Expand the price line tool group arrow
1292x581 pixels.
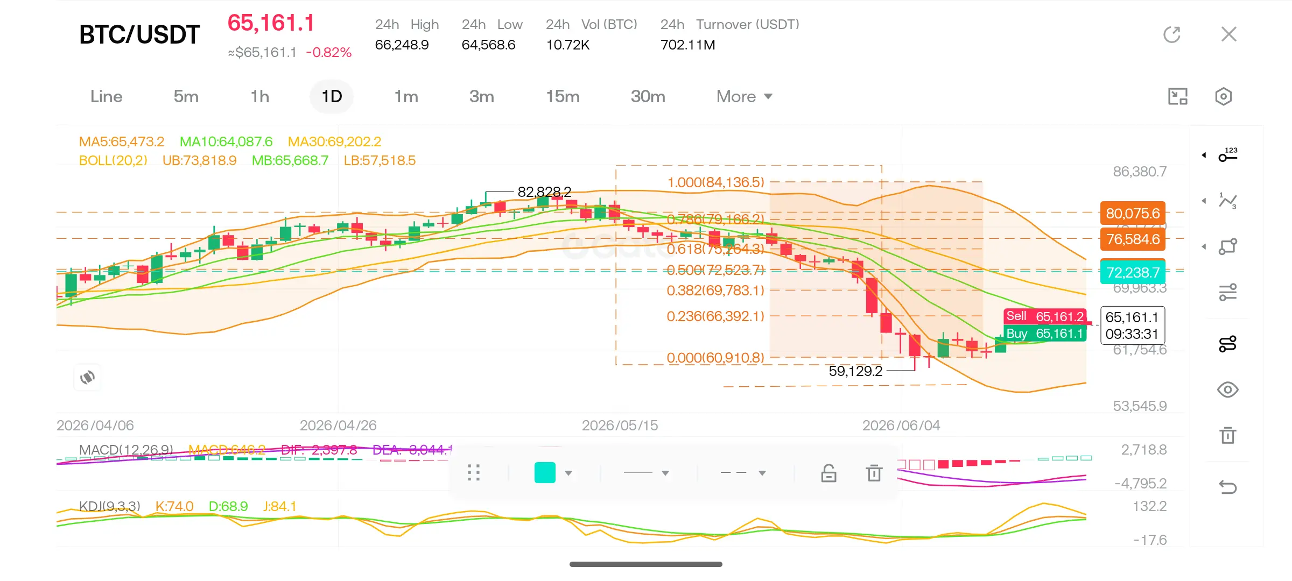click(1204, 155)
